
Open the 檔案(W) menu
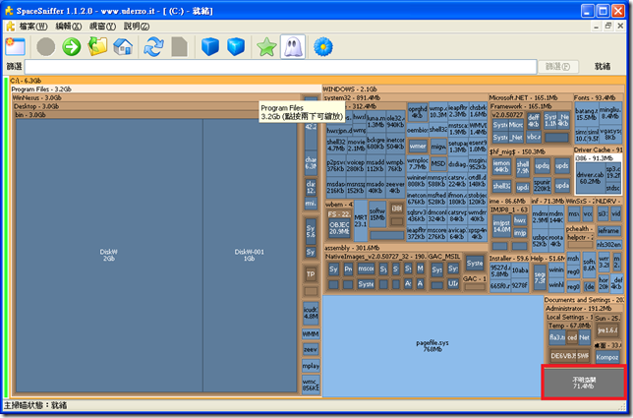(33, 27)
